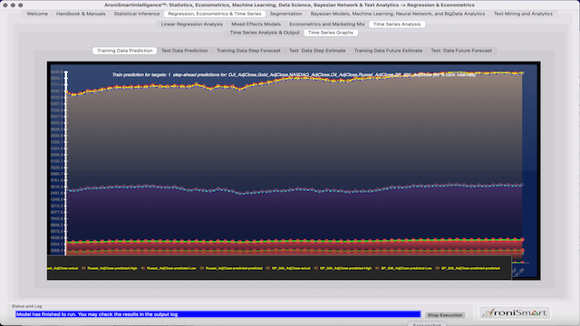This screenshot has width=580, height=326.
Task: Open Bayesian Models, Machine Learning tab
Action: click(x=398, y=14)
